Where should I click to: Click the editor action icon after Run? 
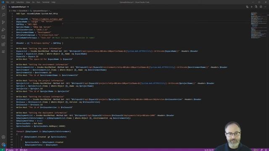[x=256, y=7]
